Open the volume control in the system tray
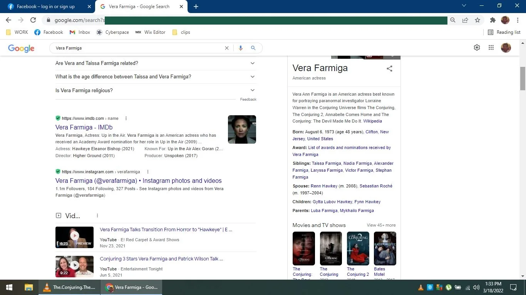526x295 pixels. (476, 287)
